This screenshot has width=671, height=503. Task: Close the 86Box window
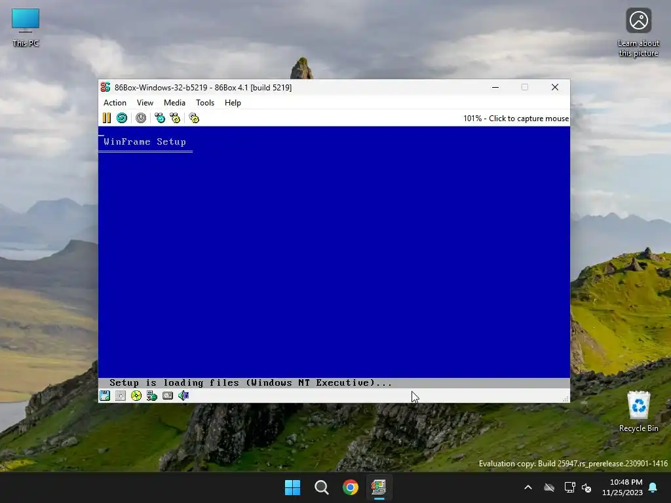pos(555,87)
